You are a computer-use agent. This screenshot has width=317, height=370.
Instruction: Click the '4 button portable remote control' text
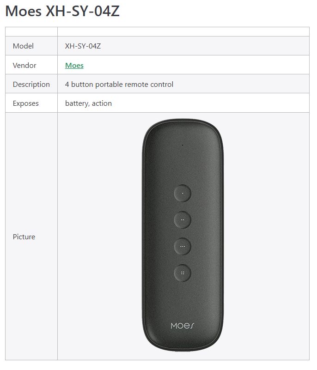(x=119, y=85)
